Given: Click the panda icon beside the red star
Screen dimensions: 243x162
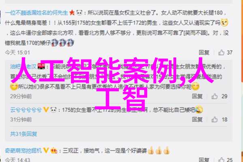Looking at the screenshot, I should (x=79, y=13).
